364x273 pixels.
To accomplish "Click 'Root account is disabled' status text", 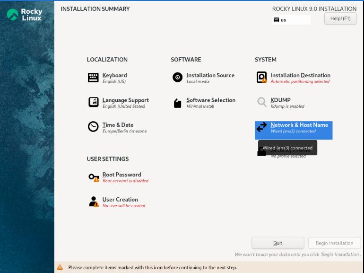I will (x=125, y=181).
